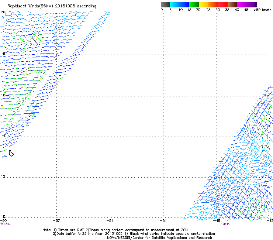
Task: Click the '>50 knots' legend label
Action: point(262,10)
